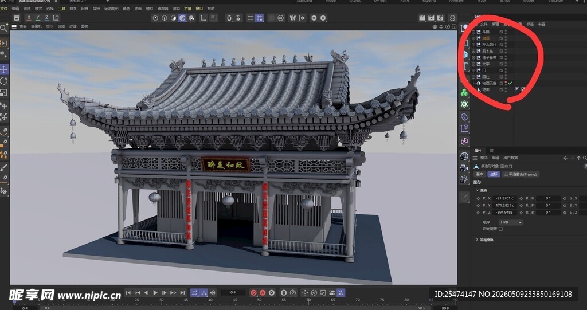Expand the 冻结变换 section
The image size is (587, 310).
478,240
